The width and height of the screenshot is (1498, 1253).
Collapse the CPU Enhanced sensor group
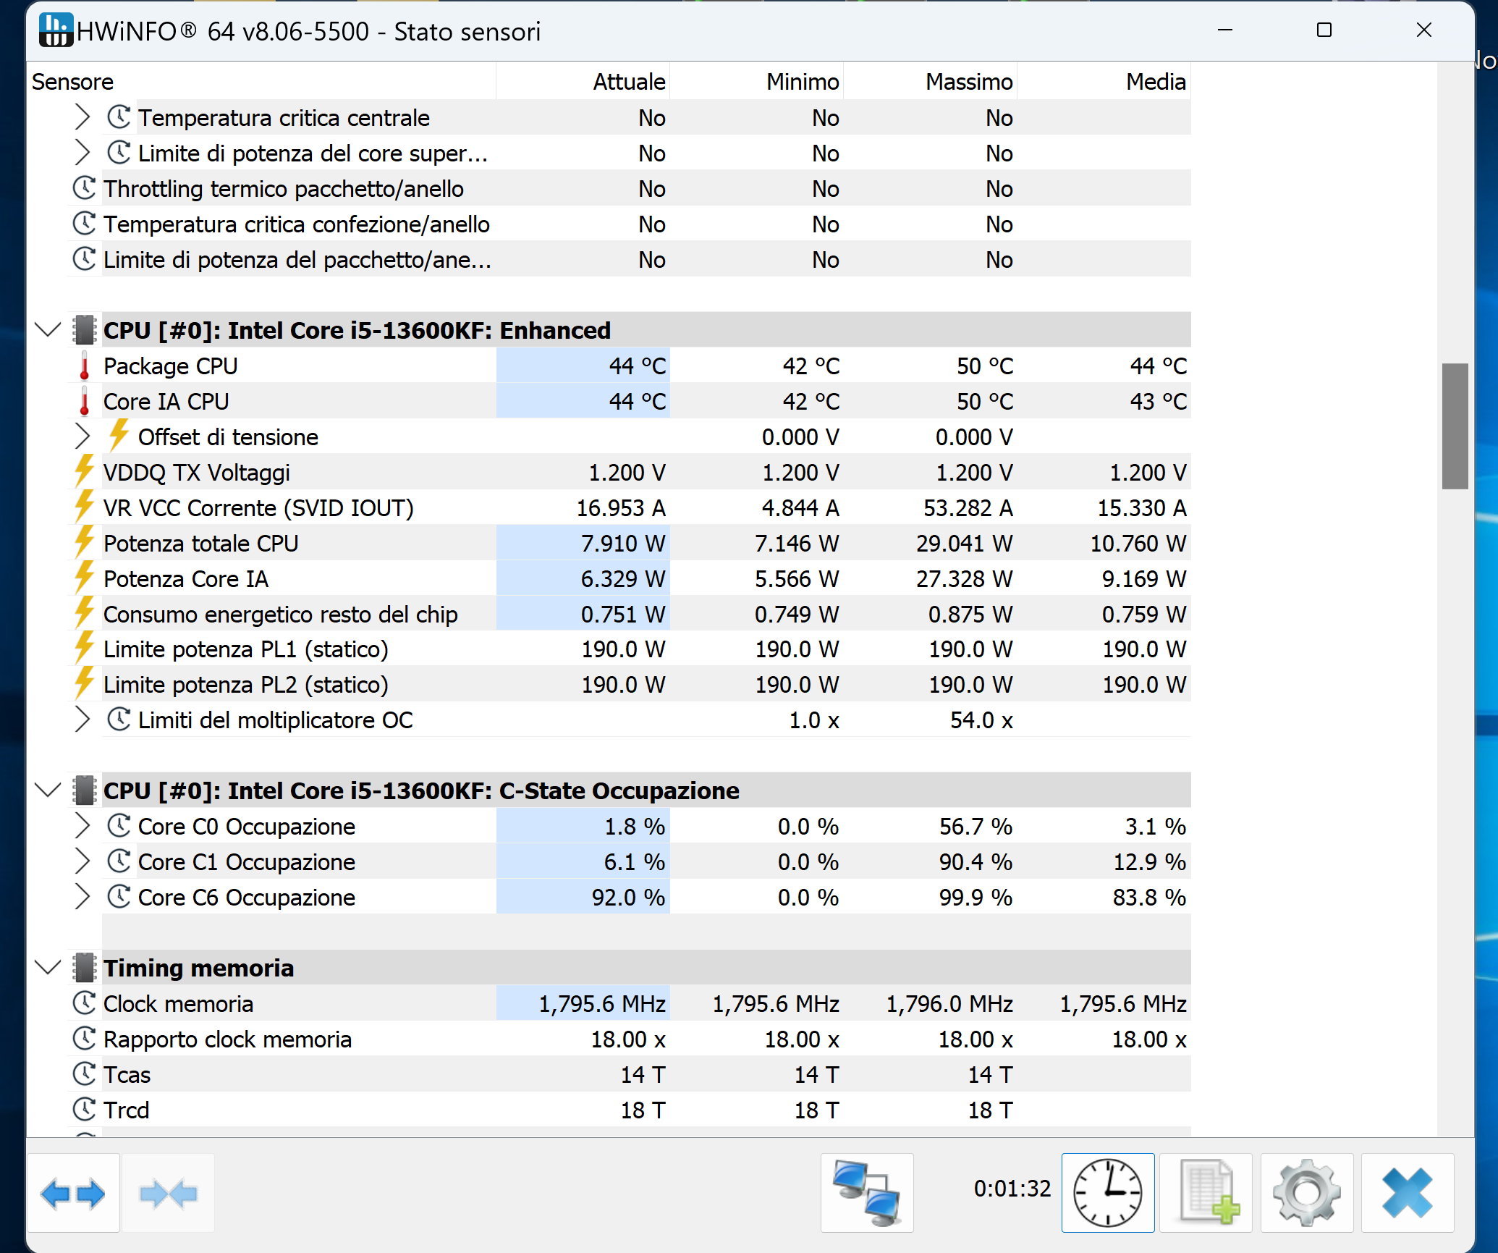coord(48,330)
